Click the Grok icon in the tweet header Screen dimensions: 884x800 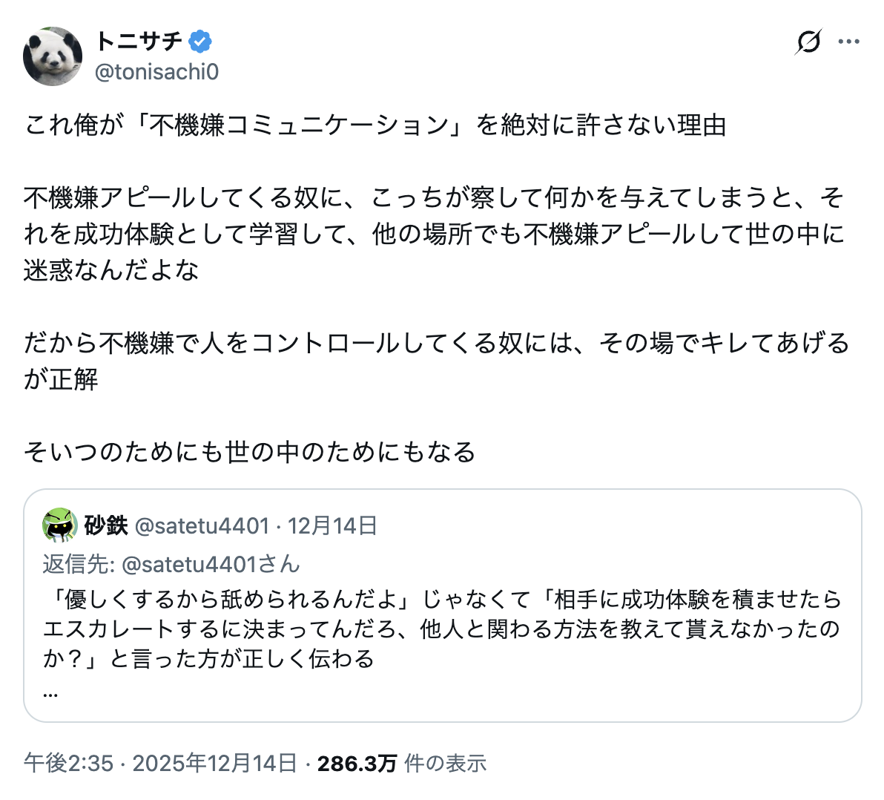click(808, 42)
